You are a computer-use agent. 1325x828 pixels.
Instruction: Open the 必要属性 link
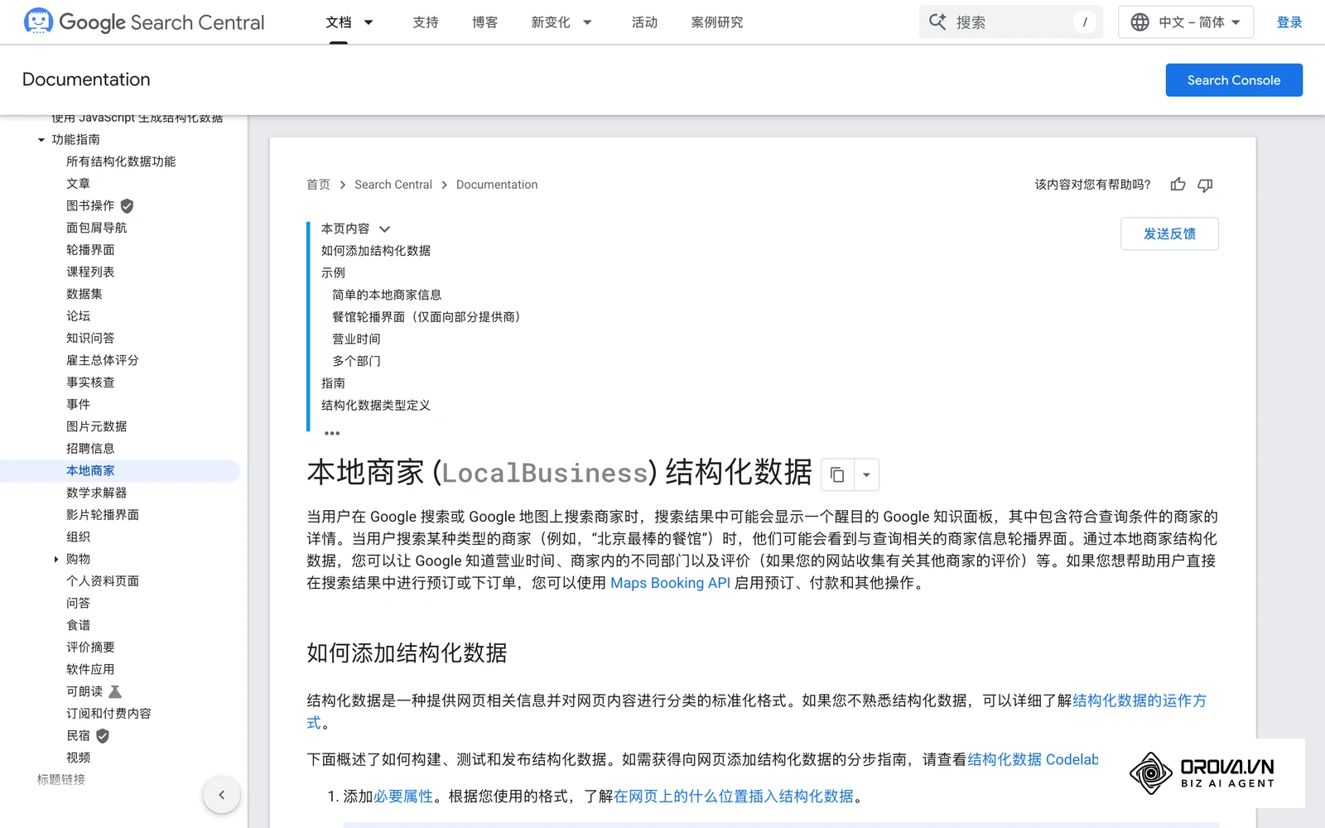tap(403, 797)
